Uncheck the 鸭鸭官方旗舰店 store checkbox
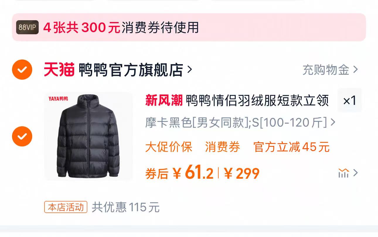The image size is (378, 237). (22, 69)
